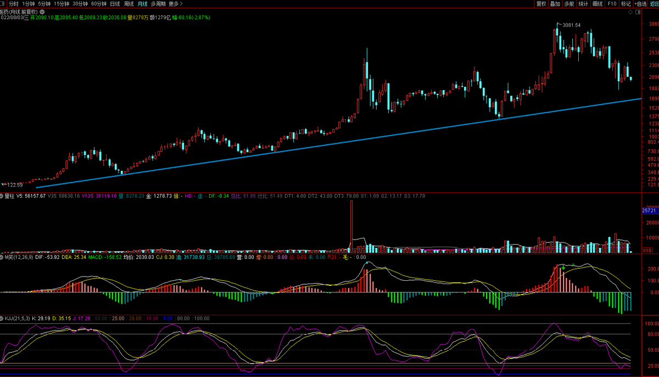Click the panel icon left of 分时

[x=3, y=4]
